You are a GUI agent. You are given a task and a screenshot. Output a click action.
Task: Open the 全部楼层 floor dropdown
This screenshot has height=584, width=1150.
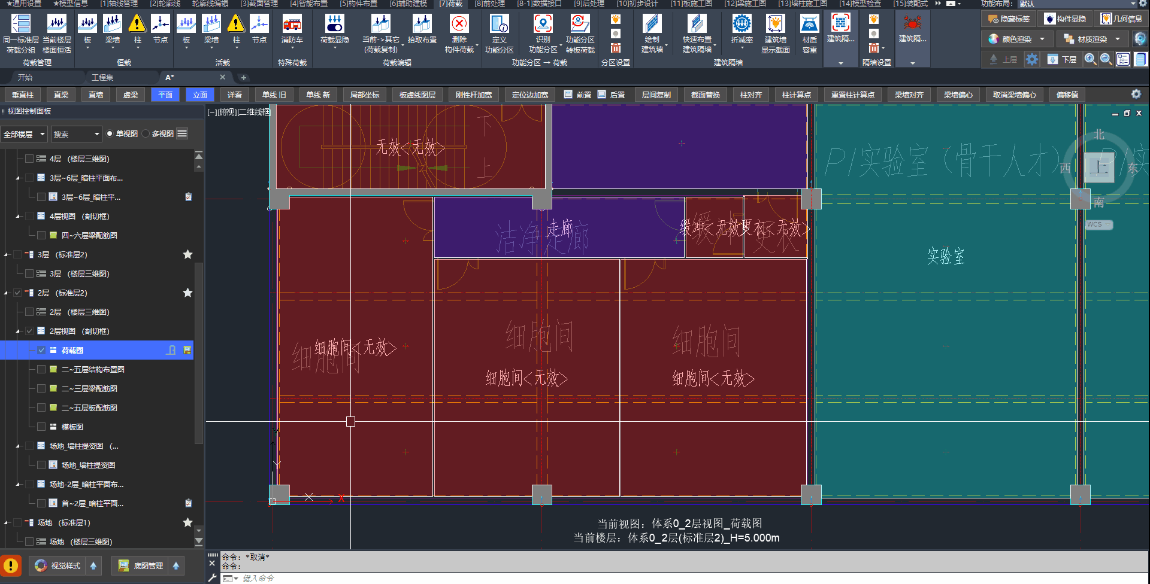tap(24, 134)
